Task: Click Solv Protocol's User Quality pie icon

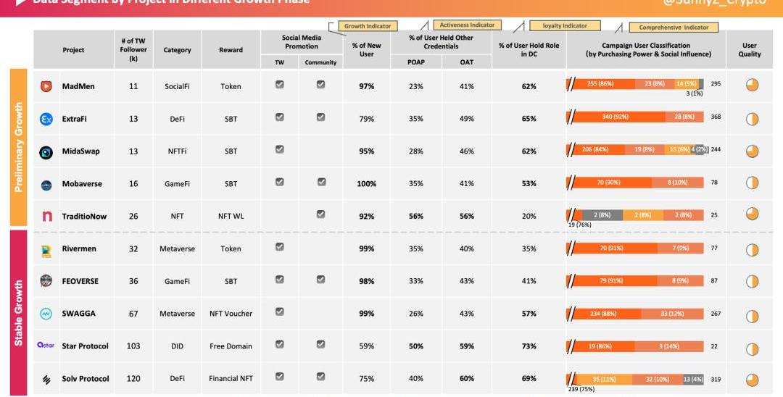Action: pyautogui.click(x=752, y=380)
